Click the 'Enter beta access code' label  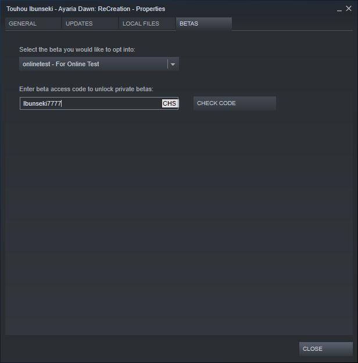coord(86,89)
